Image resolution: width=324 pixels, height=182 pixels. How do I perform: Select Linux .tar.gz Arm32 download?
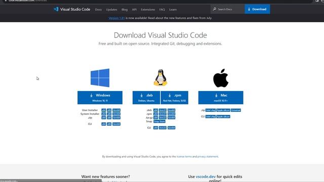[163, 118]
